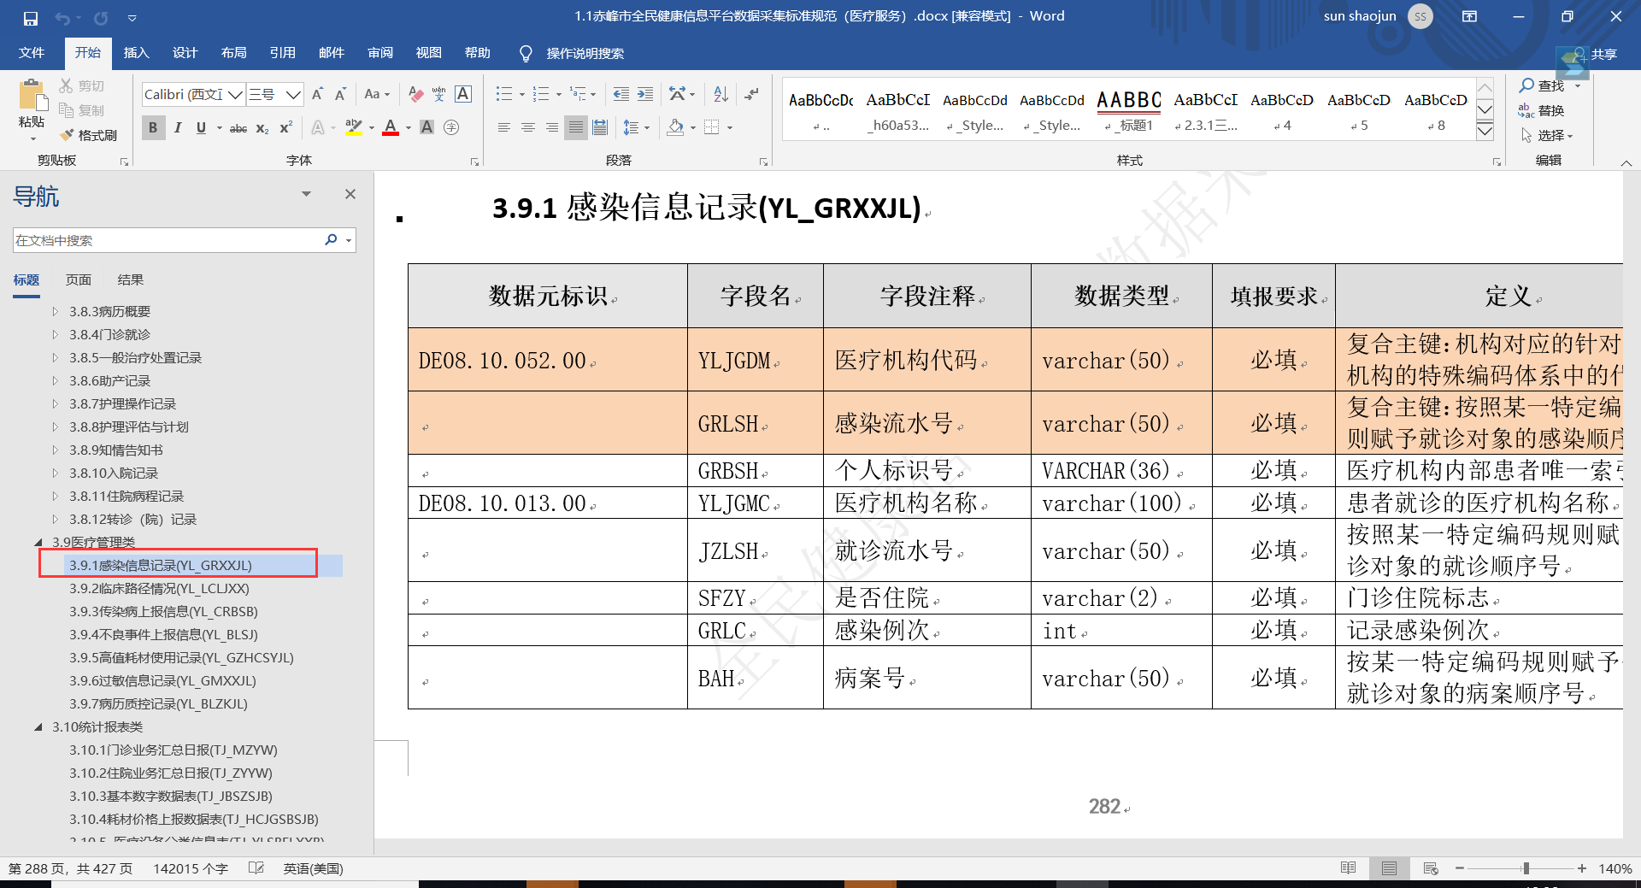
Task: Decrease paragraph indent
Action: [621, 94]
